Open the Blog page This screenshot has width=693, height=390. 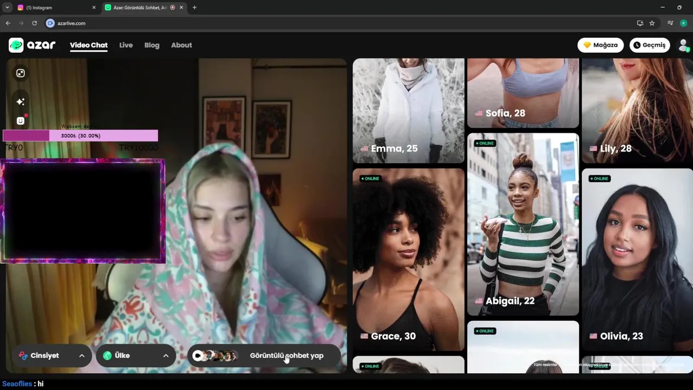[152, 45]
